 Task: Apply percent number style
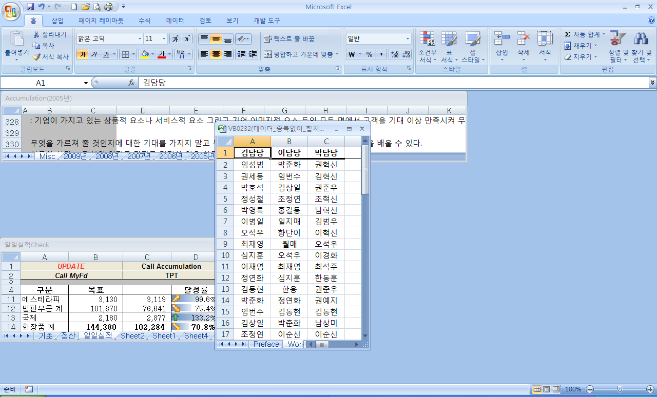tap(370, 54)
